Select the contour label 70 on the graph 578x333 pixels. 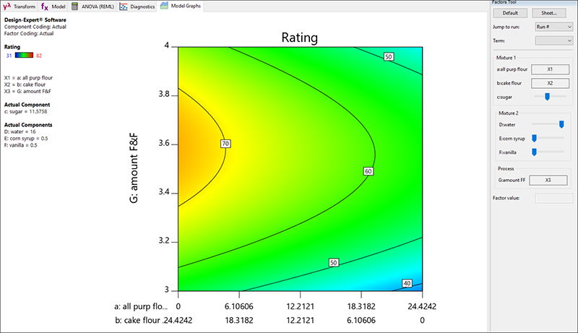coord(225,144)
